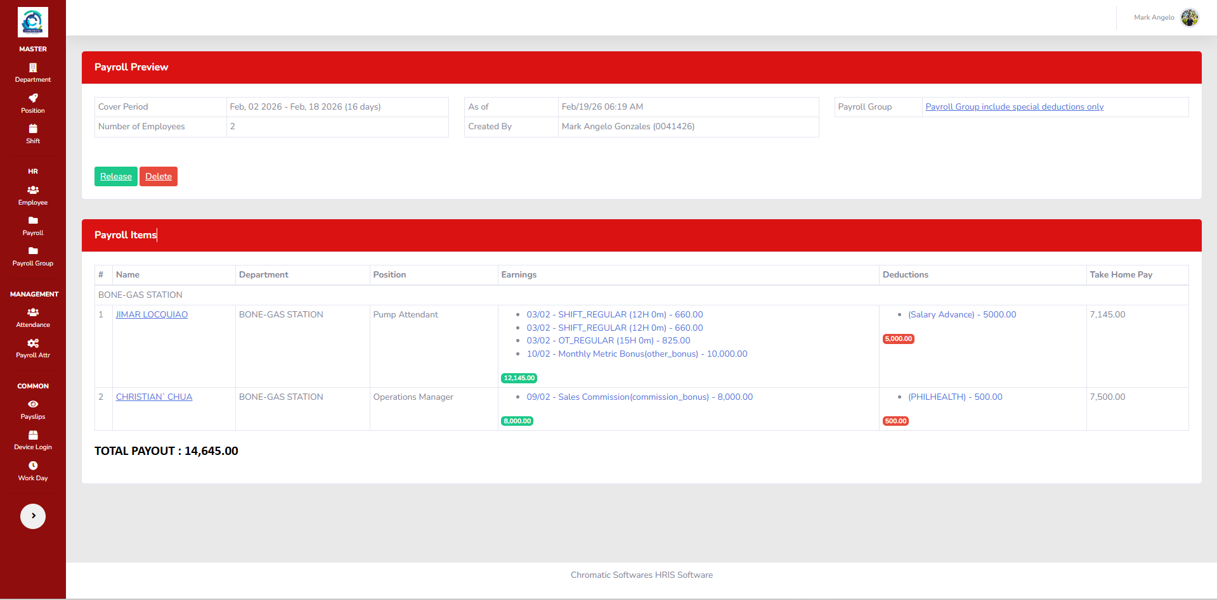Click the Created By Mark Angelo Gonzales value
Screen dimensions: 1217x600
(x=628, y=127)
